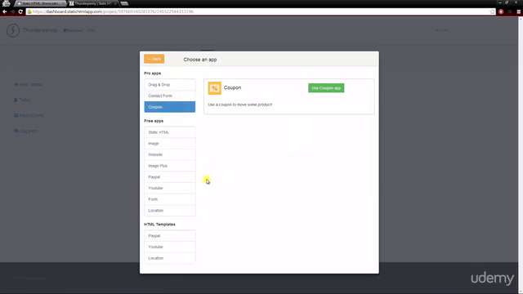Switch to the Static HTML browser tab
Image resolution: width=523 pixels, height=294 pixels.
pos(40,3)
